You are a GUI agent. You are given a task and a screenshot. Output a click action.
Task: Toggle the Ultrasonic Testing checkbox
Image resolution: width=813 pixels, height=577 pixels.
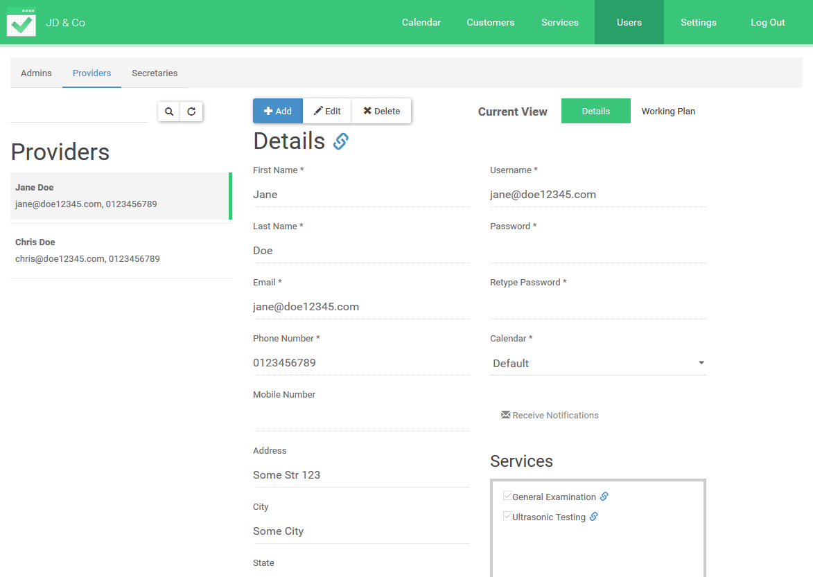tap(507, 516)
